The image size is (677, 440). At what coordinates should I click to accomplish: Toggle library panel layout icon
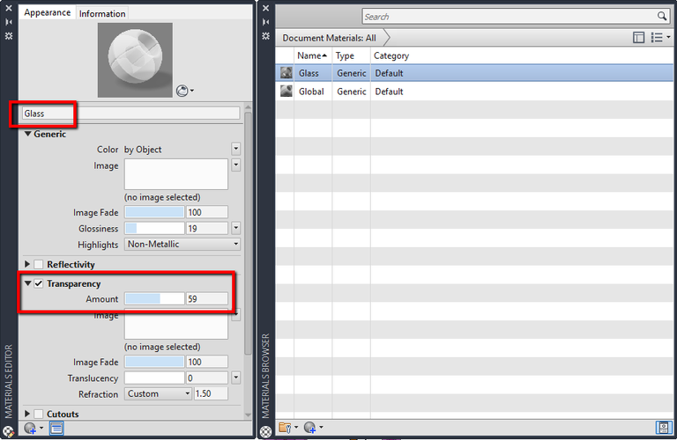pyautogui.click(x=639, y=38)
